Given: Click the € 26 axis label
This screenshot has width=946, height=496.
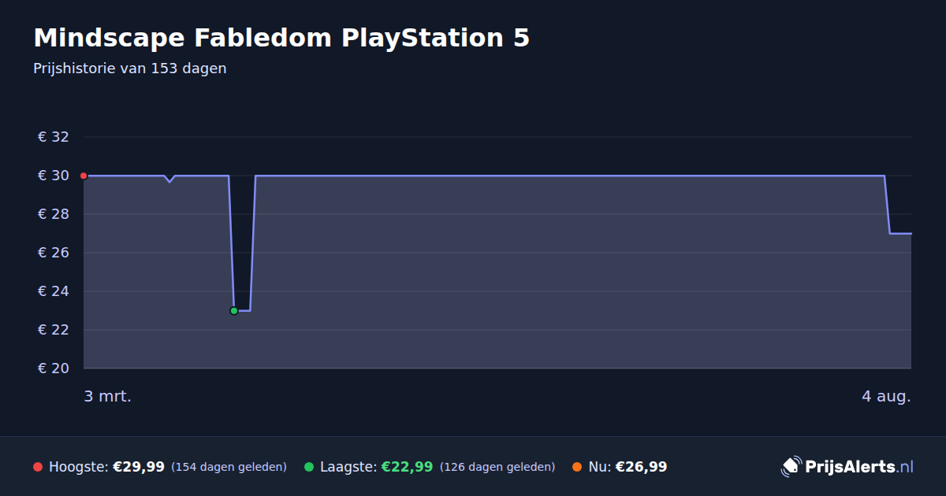Looking at the screenshot, I should point(54,253).
